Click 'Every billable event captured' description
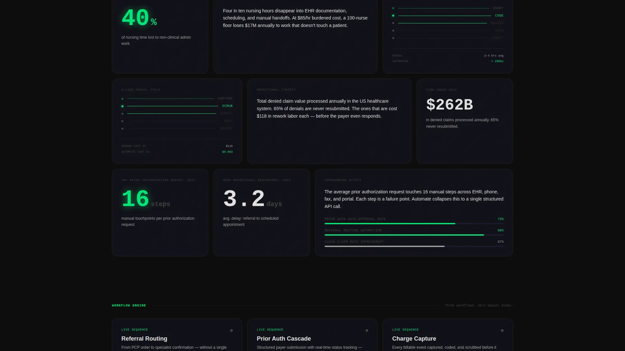Screen dimensions: 625x351 [x=444, y=347]
